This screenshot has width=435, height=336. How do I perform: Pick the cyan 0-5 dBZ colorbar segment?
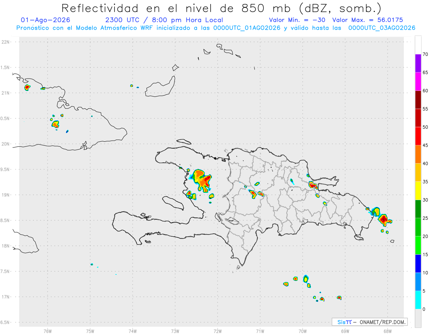point(418,300)
